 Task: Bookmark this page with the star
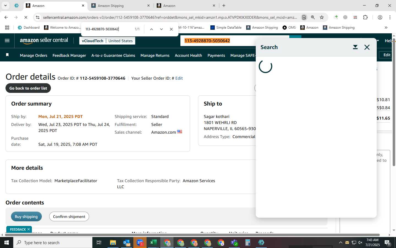(x=322, y=17)
